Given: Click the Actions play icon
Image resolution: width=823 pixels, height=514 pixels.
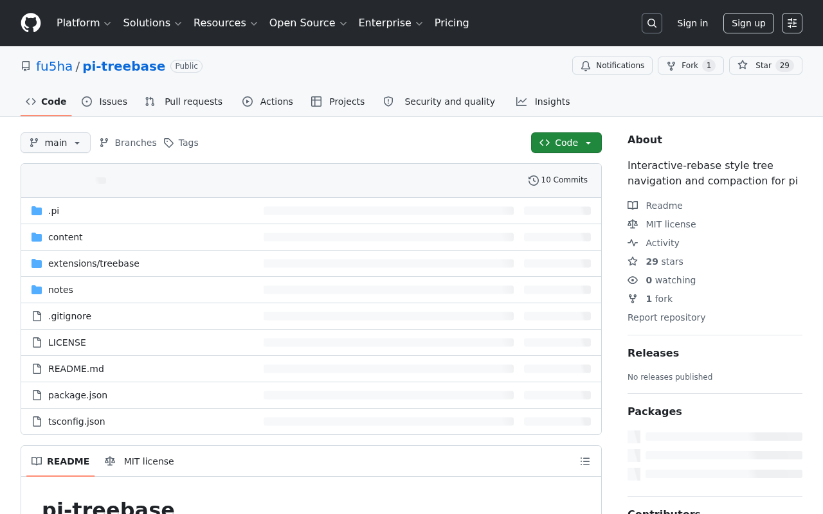Looking at the screenshot, I should 248,102.
